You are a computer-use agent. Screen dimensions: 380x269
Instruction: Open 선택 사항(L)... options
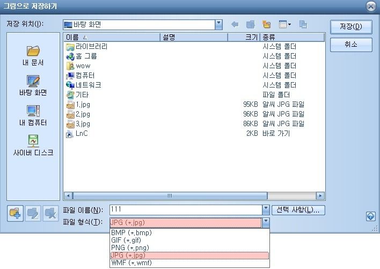click(x=298, y=210)
